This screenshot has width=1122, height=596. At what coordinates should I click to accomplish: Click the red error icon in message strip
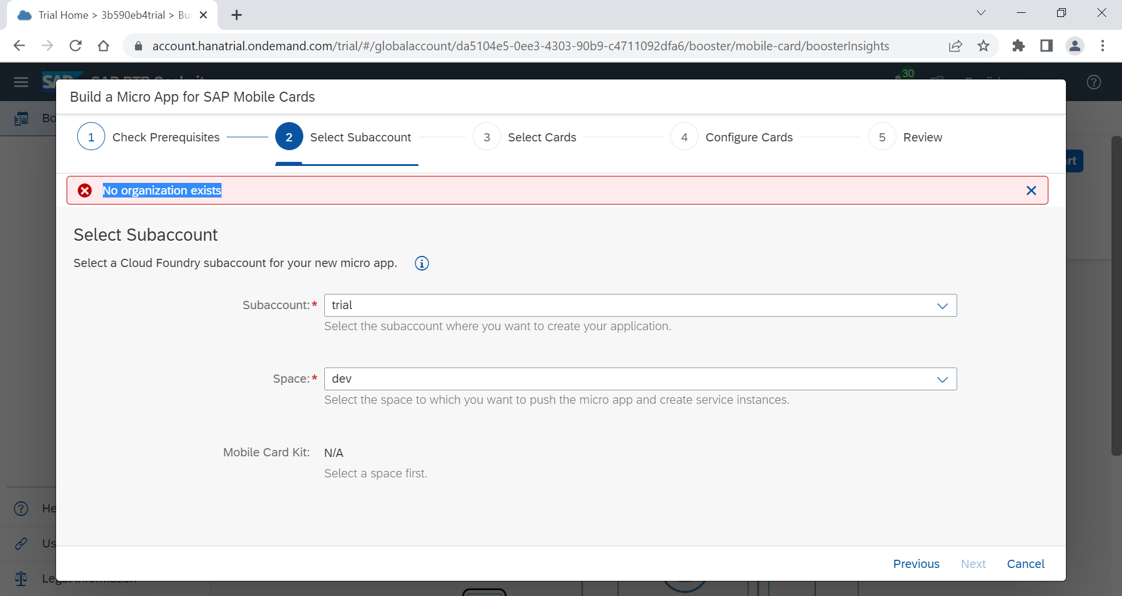85,190
